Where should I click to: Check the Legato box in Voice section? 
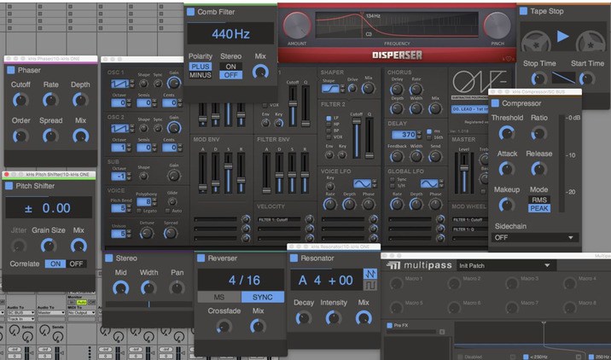(139, 211)
